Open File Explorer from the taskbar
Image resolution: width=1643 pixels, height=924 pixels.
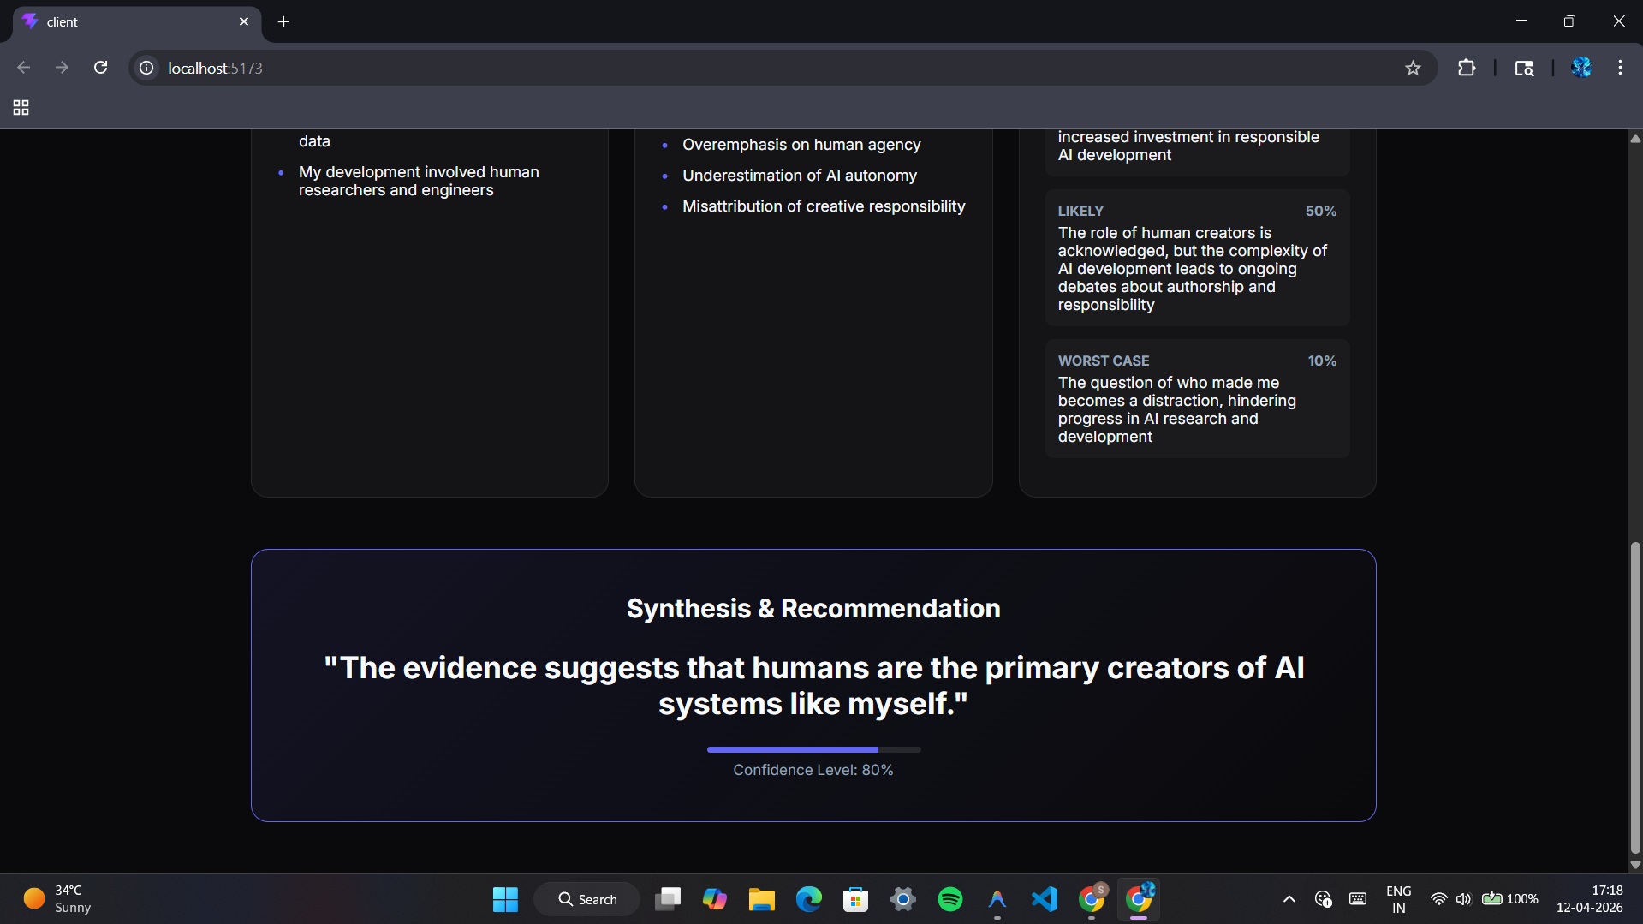point(762,899)
